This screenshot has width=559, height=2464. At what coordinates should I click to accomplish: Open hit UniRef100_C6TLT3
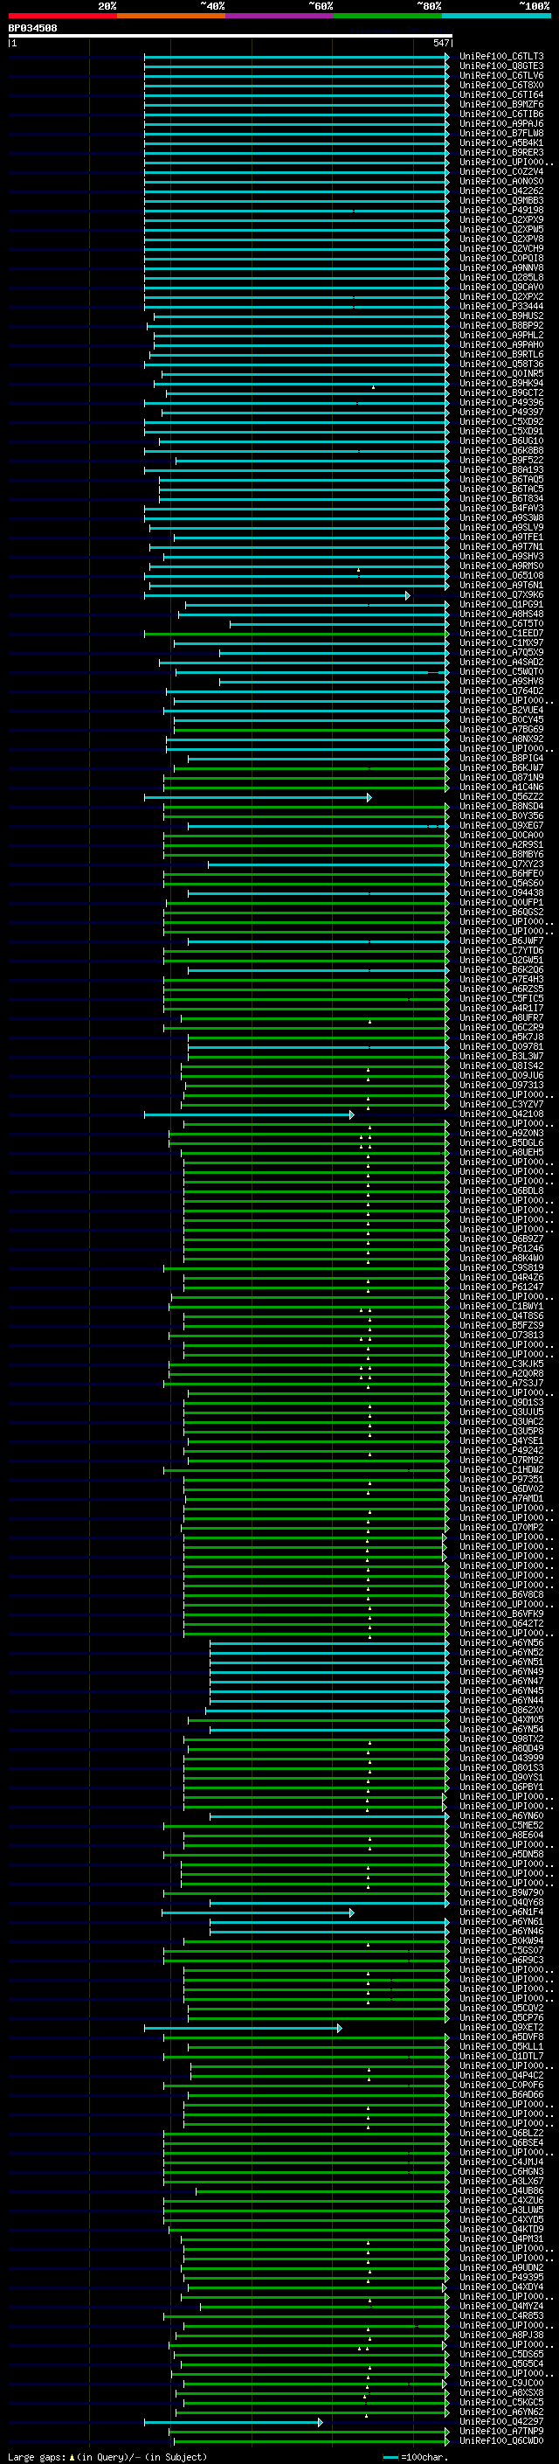pyautogui.click(x=501, y=57)
